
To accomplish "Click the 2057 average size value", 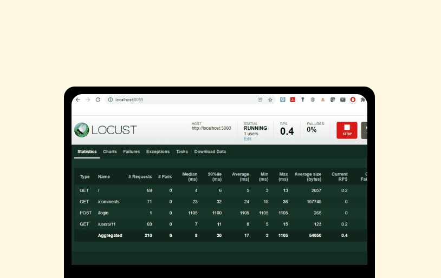I will (316, 190).
